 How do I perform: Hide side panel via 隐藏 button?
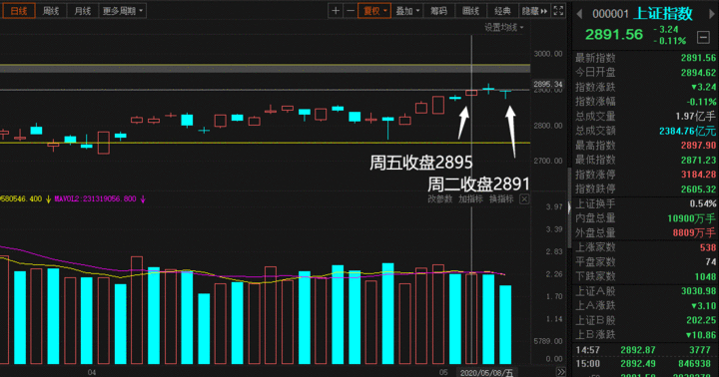point(534,11)
